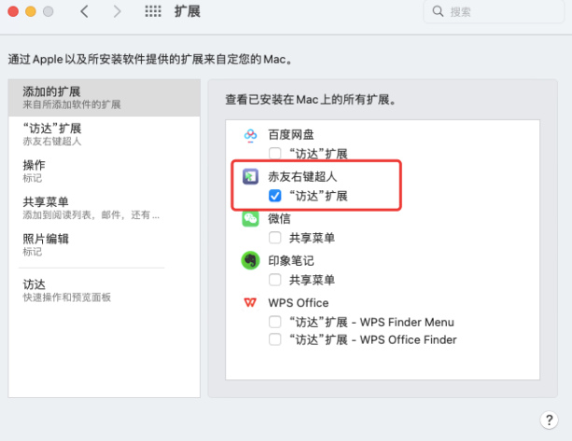The width and height of the screenshot is (572, 441).
Task: Click the green WeChat icon
Action: [250, 218]
